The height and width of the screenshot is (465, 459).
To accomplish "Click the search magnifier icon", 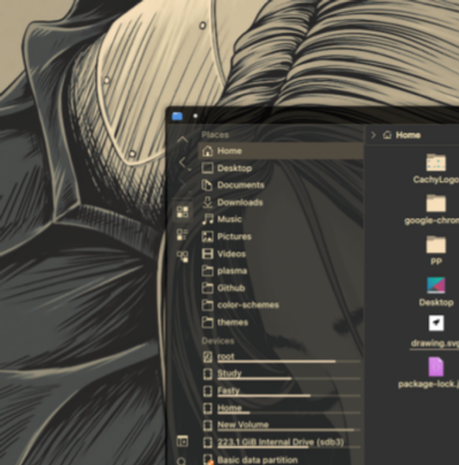I will coord(181,462).
